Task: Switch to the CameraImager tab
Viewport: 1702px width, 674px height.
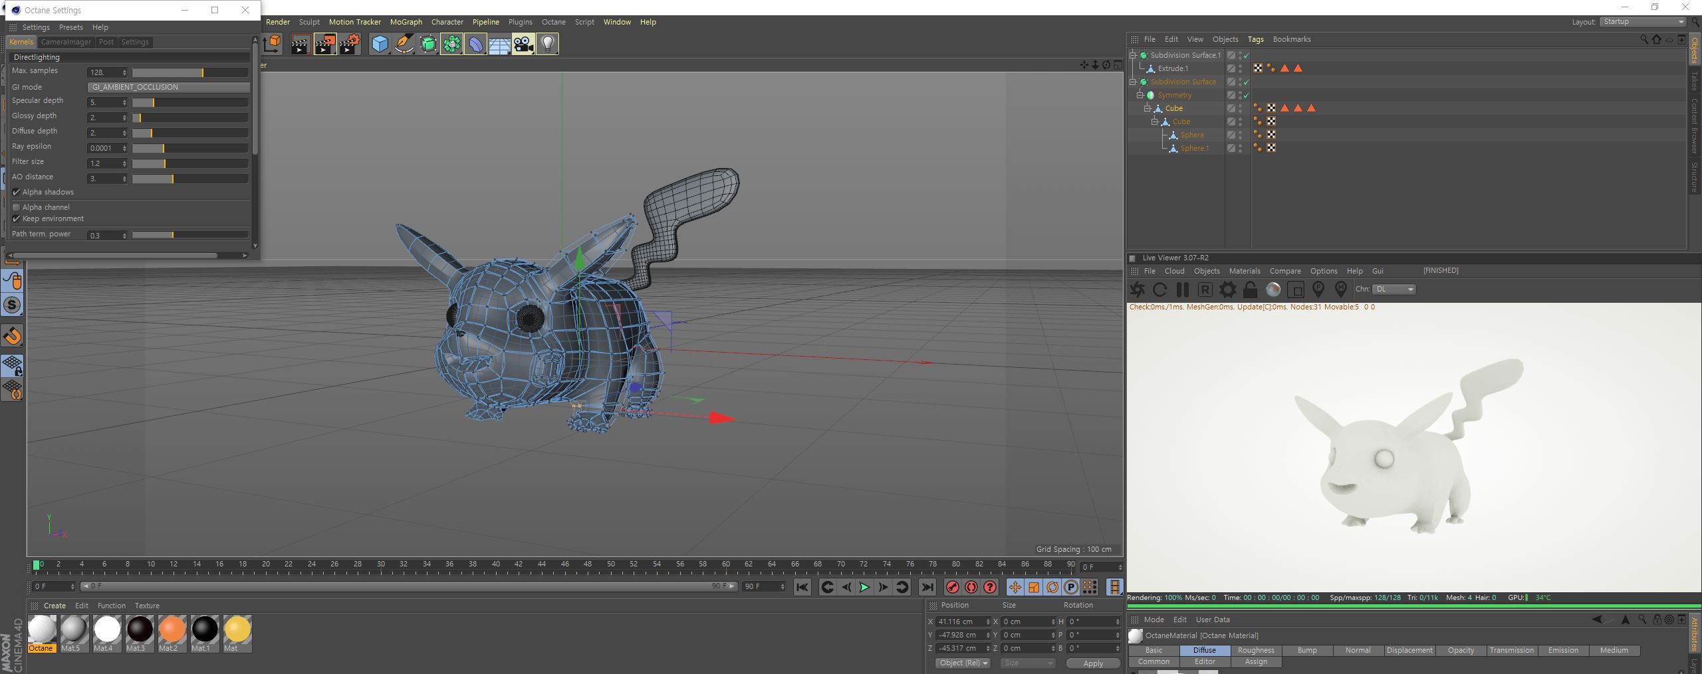Action: 66,42
